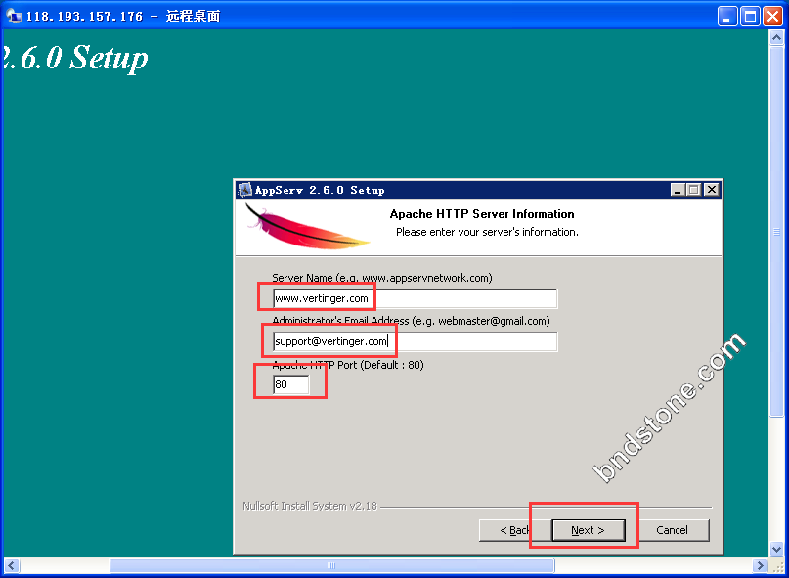Close the AppServ 2.6.0 Setup dialog

click(711, 190)
